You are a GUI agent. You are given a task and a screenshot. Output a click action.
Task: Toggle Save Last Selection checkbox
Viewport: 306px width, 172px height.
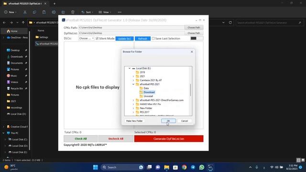[153, 38]
